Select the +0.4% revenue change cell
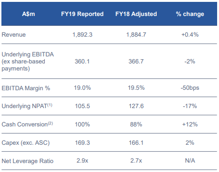219x172 pixels. coord(190,35)
